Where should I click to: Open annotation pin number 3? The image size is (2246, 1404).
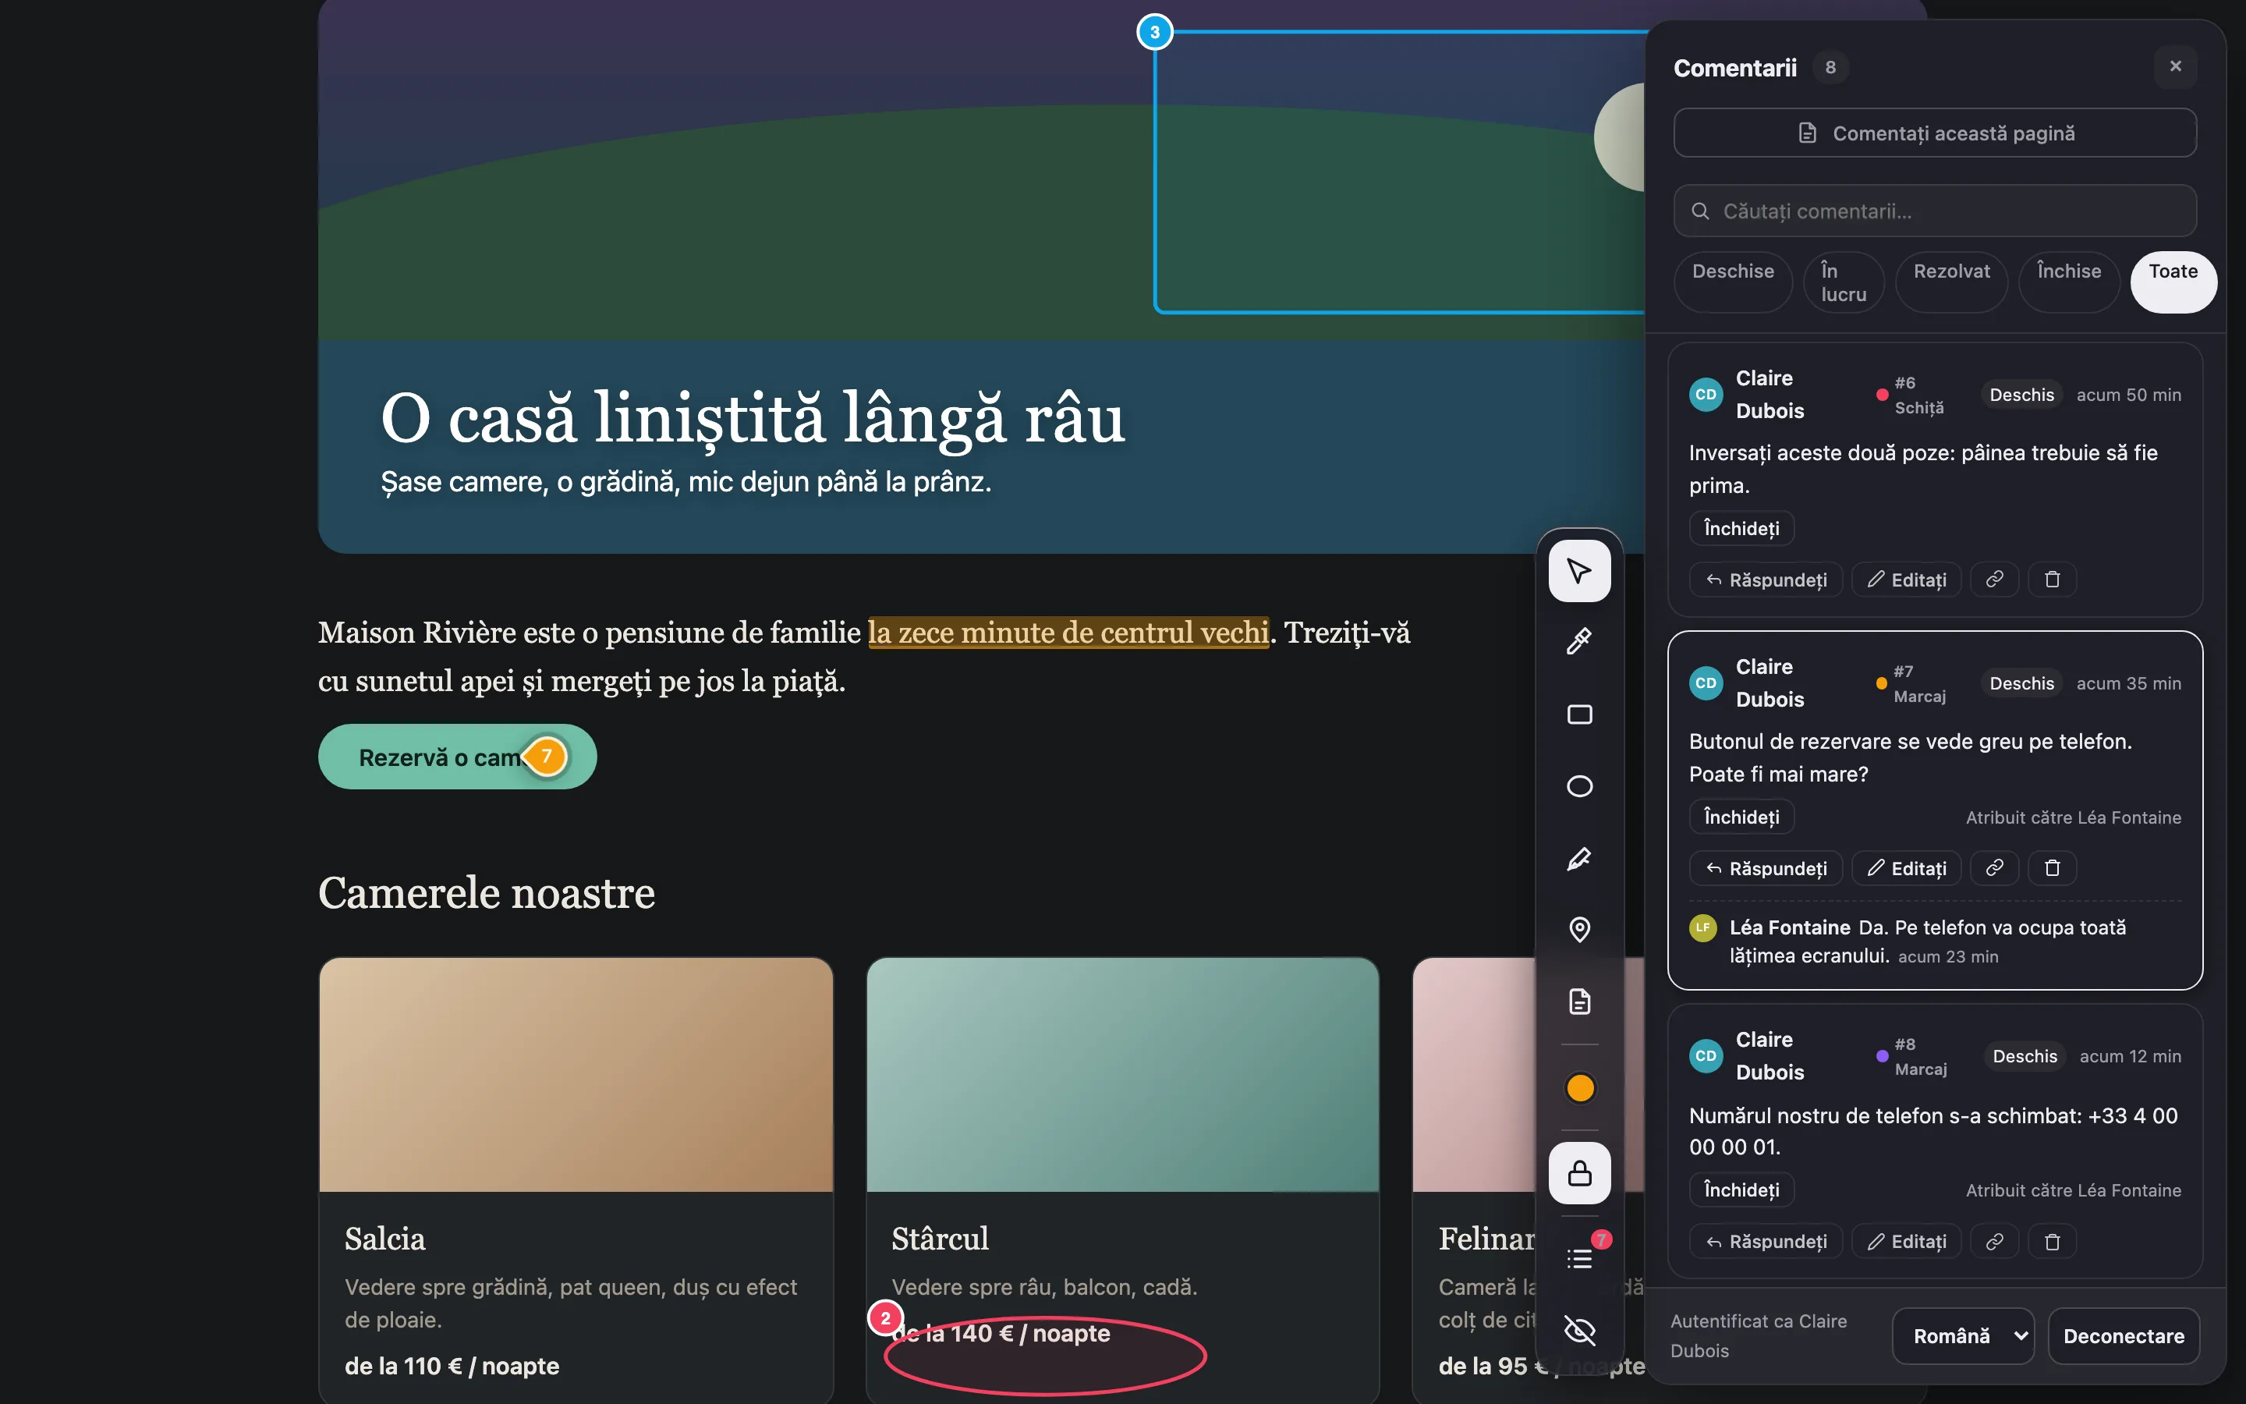coord(1154,33)
